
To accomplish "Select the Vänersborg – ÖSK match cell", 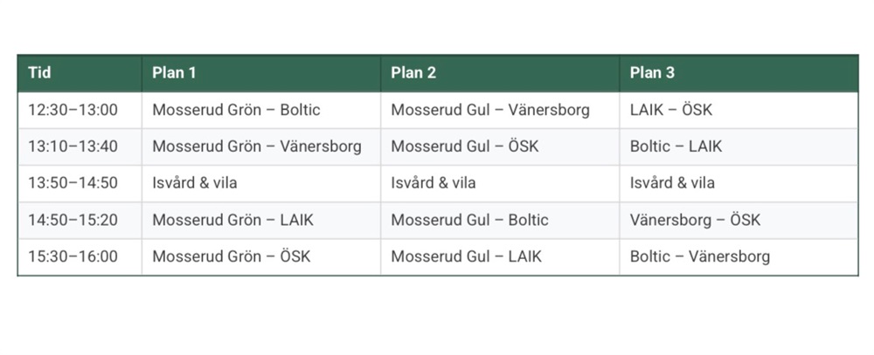I will [x=695, y=220].
